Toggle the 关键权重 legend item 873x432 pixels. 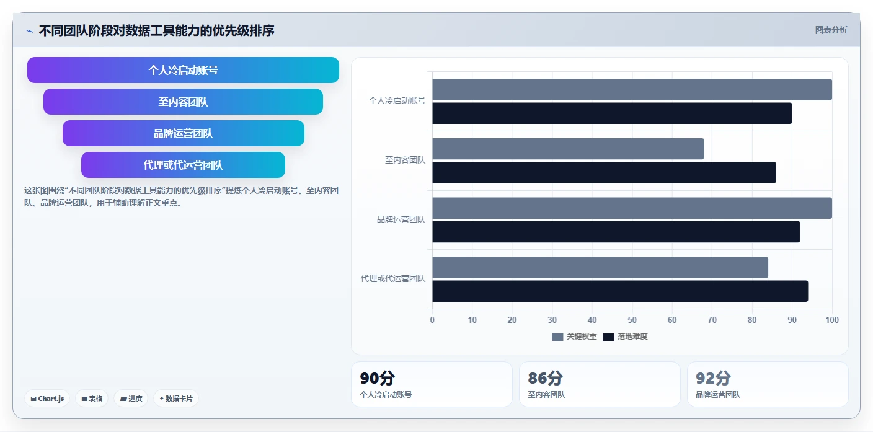(574, 337)
